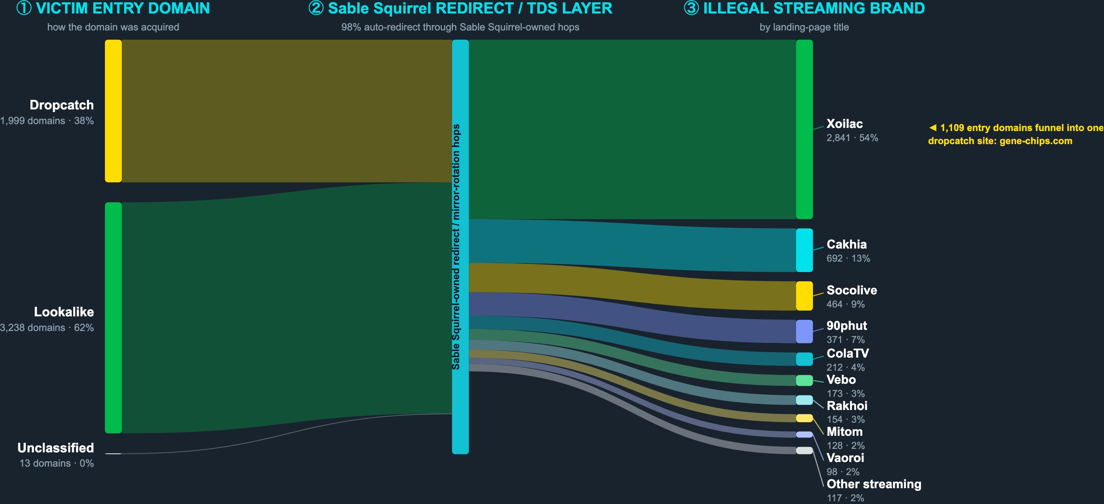
Task: Select the '98 · 2%' value
Action: pos(843,472)
